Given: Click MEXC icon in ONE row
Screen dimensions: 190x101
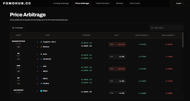Looking at the screenshot, I should pos(41,71).
